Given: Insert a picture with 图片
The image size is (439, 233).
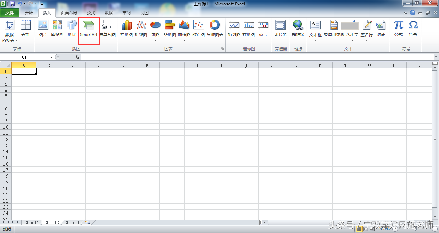Looking at the screenshot, I should pyautogui.click(x=43, y=28).
